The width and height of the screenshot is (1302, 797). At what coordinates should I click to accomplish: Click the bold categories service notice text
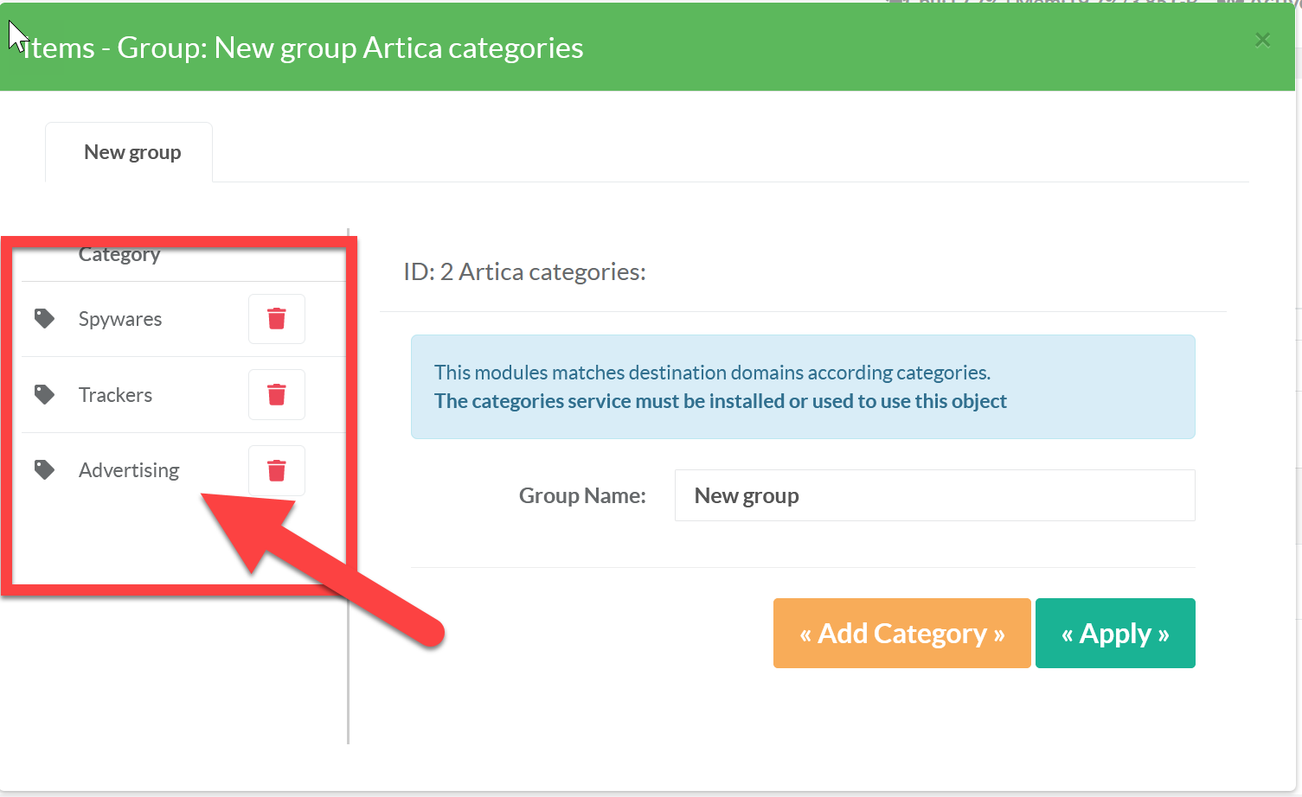(x=720, y=401)
